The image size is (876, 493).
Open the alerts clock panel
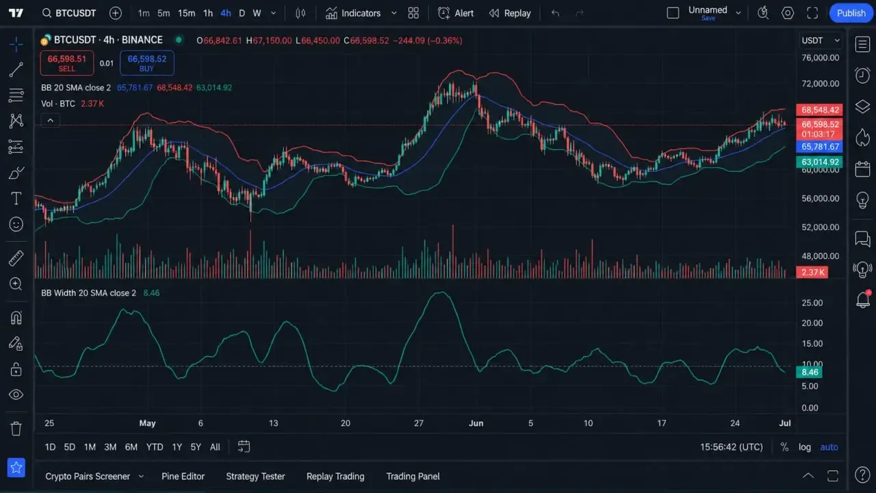[862, 75]
